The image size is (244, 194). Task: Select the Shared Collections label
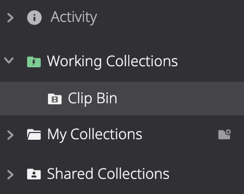coord(108,174)
